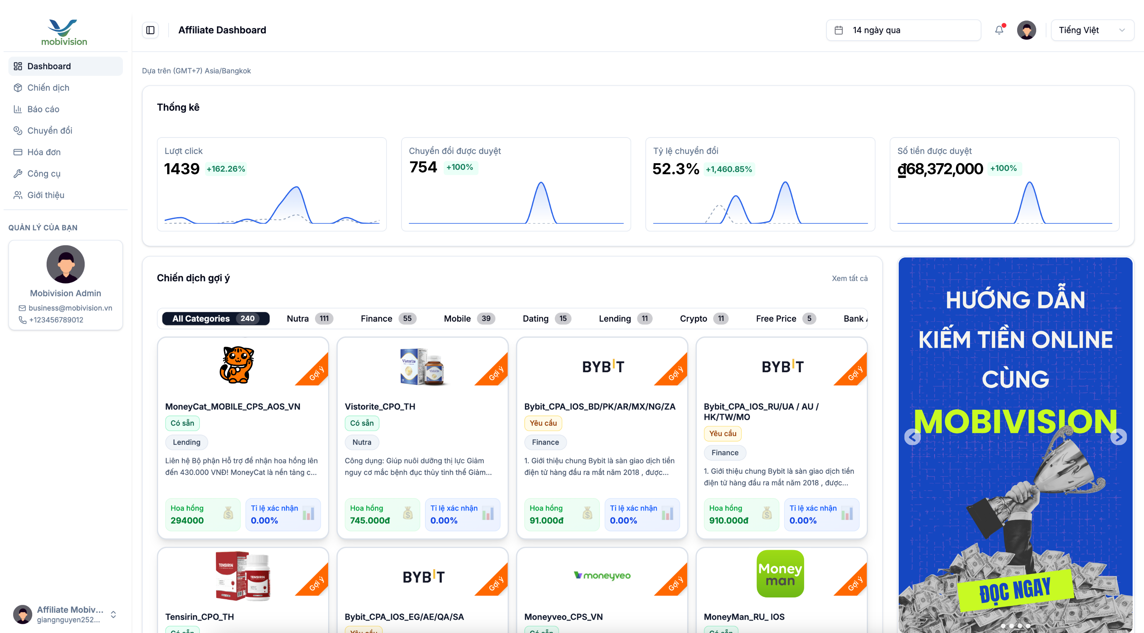Click the ĐỌC NGAY banner button

pos(1015,590)
